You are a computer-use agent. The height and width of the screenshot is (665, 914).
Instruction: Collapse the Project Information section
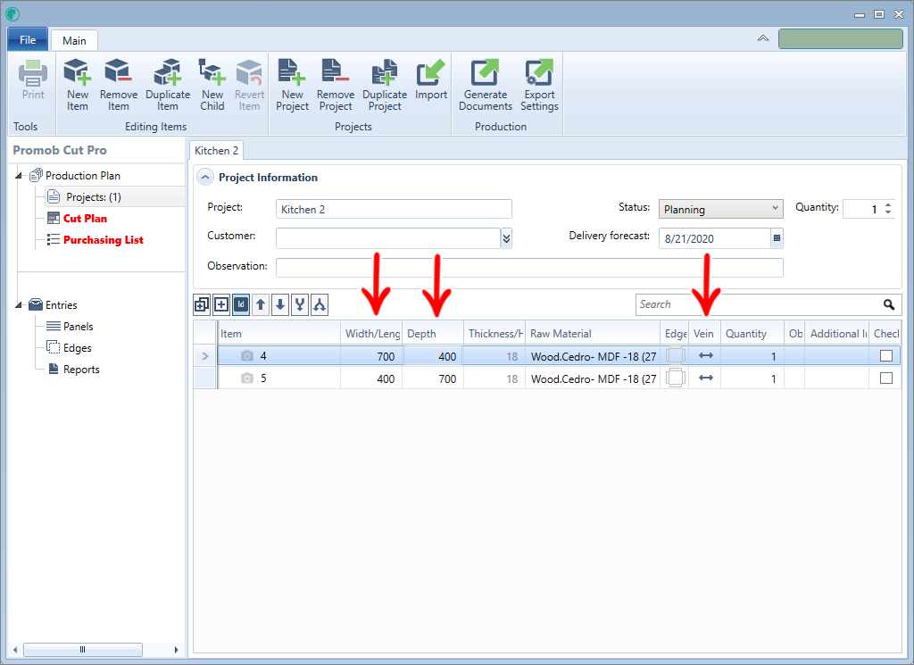pyautogui.click(x=205, y=177)
